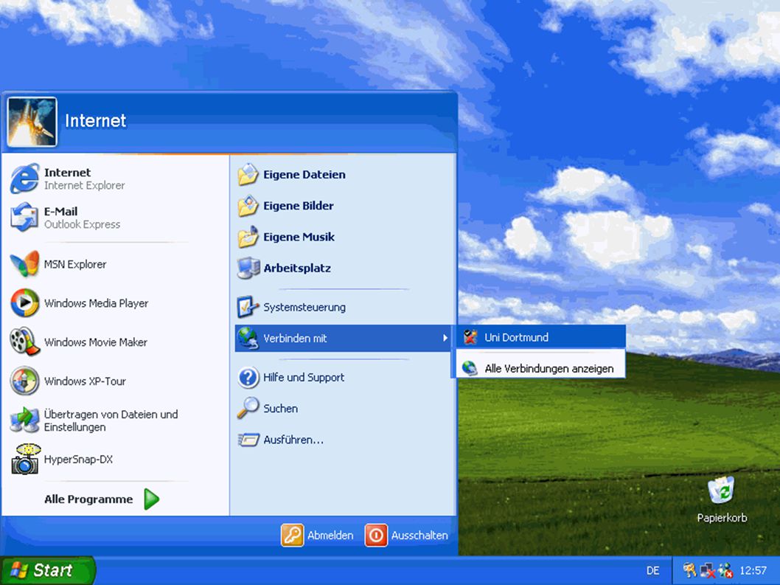Click the Ausschalten shutdown button
Screen dimensions: 780x585
(x=406, y=536)
